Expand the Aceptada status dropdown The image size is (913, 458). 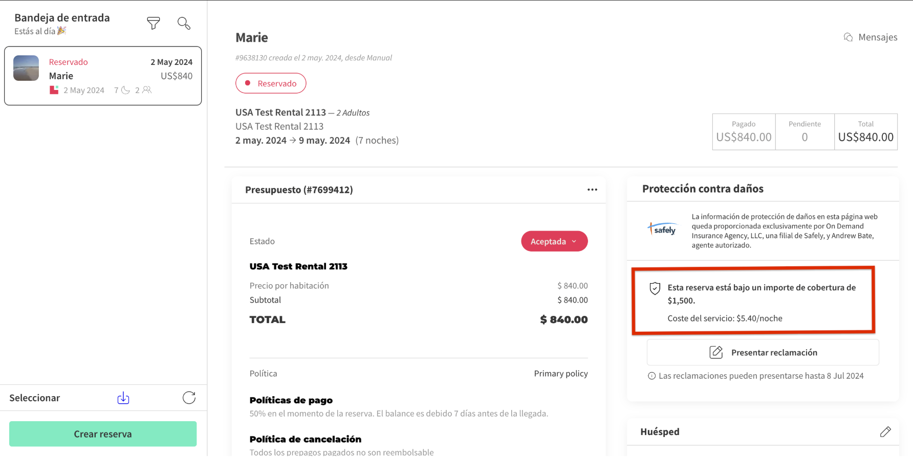(x=554, y=241)
